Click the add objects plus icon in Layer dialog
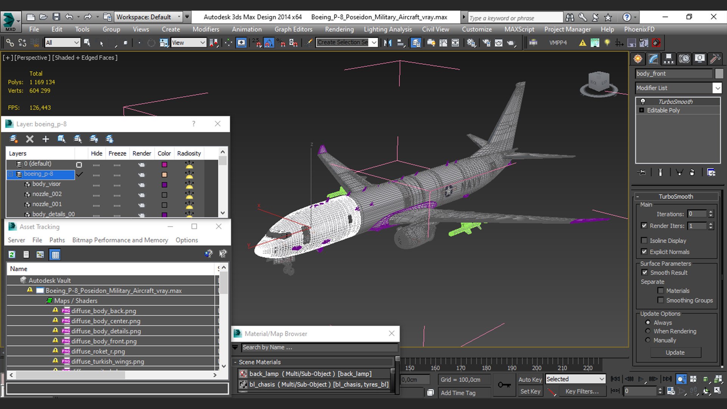The image size is (727, 409). (x=45, y=139)
